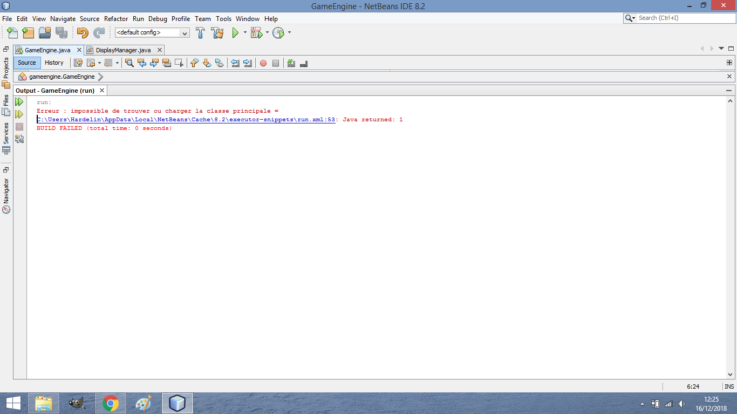Toggle Bookmark in the editor toolbar

(x=220, y=63)
